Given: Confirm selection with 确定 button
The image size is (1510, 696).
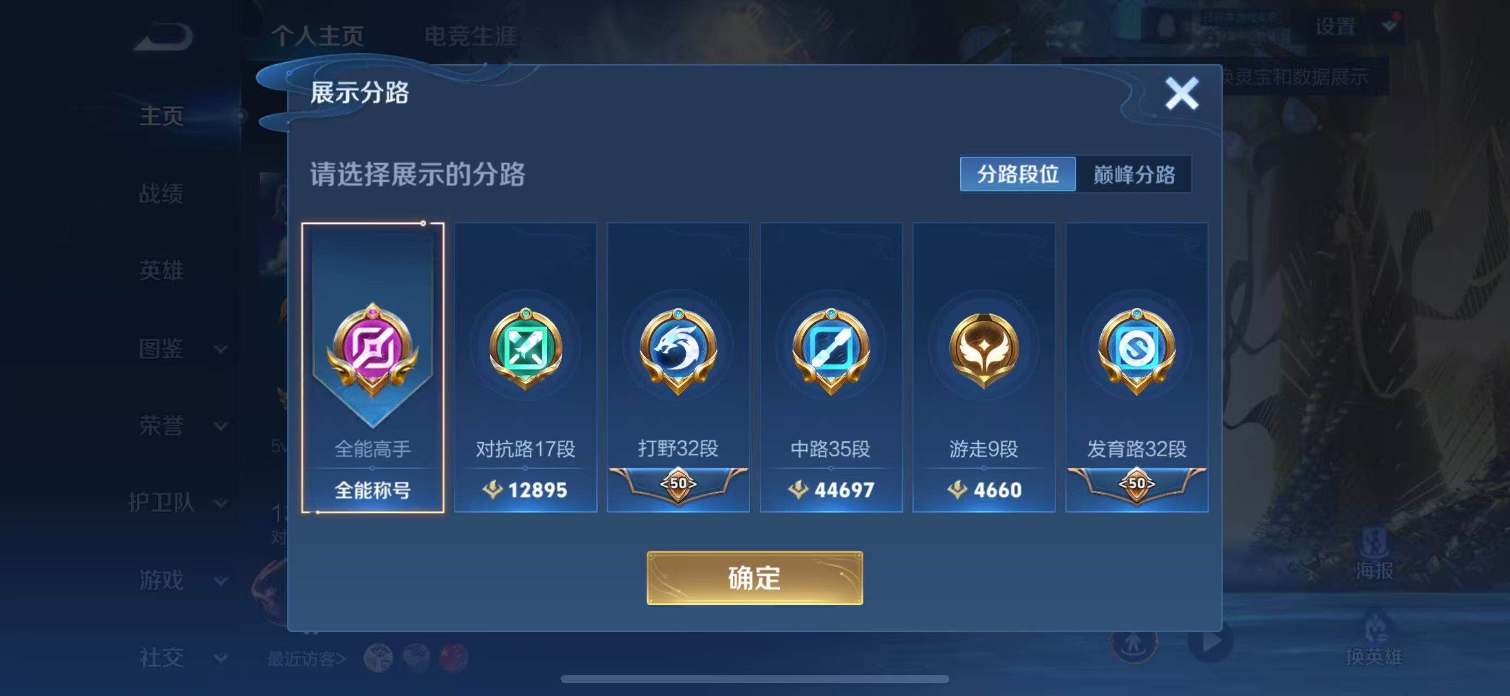Looking at the screenshot, I should 754,578.
